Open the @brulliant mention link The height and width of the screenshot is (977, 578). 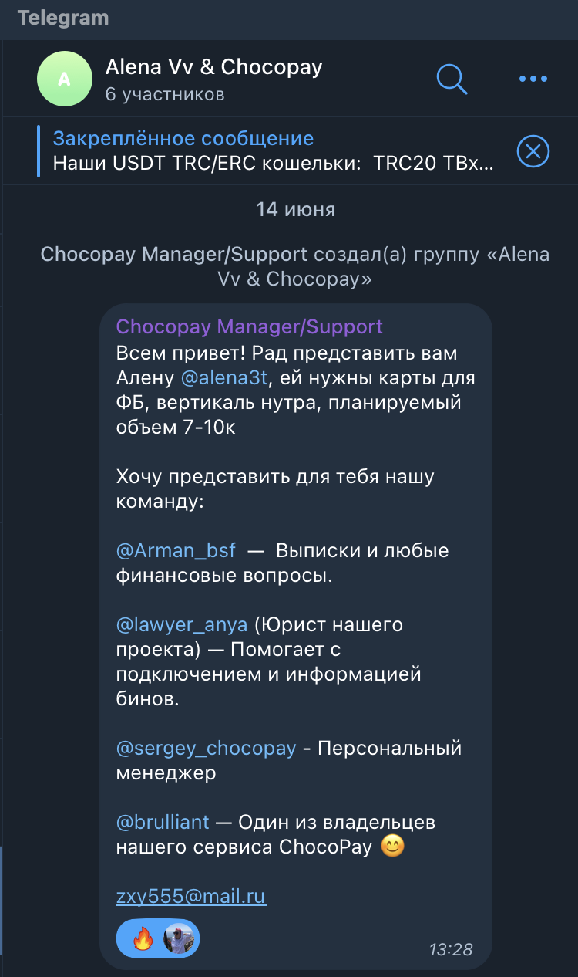pos(163,823)
